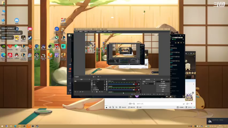This screenshot has width=228, height=128.
Task: Open dropdown arrow beside chat bubble icon
Action: click(x=189, y=104)
